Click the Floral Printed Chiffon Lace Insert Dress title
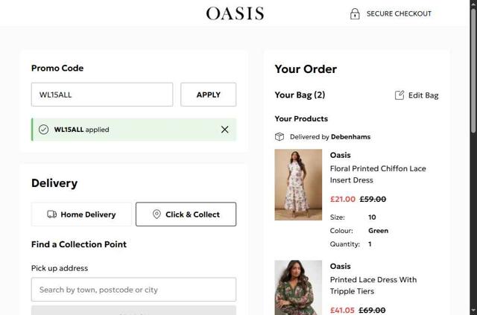 click(x=378, y=174)
